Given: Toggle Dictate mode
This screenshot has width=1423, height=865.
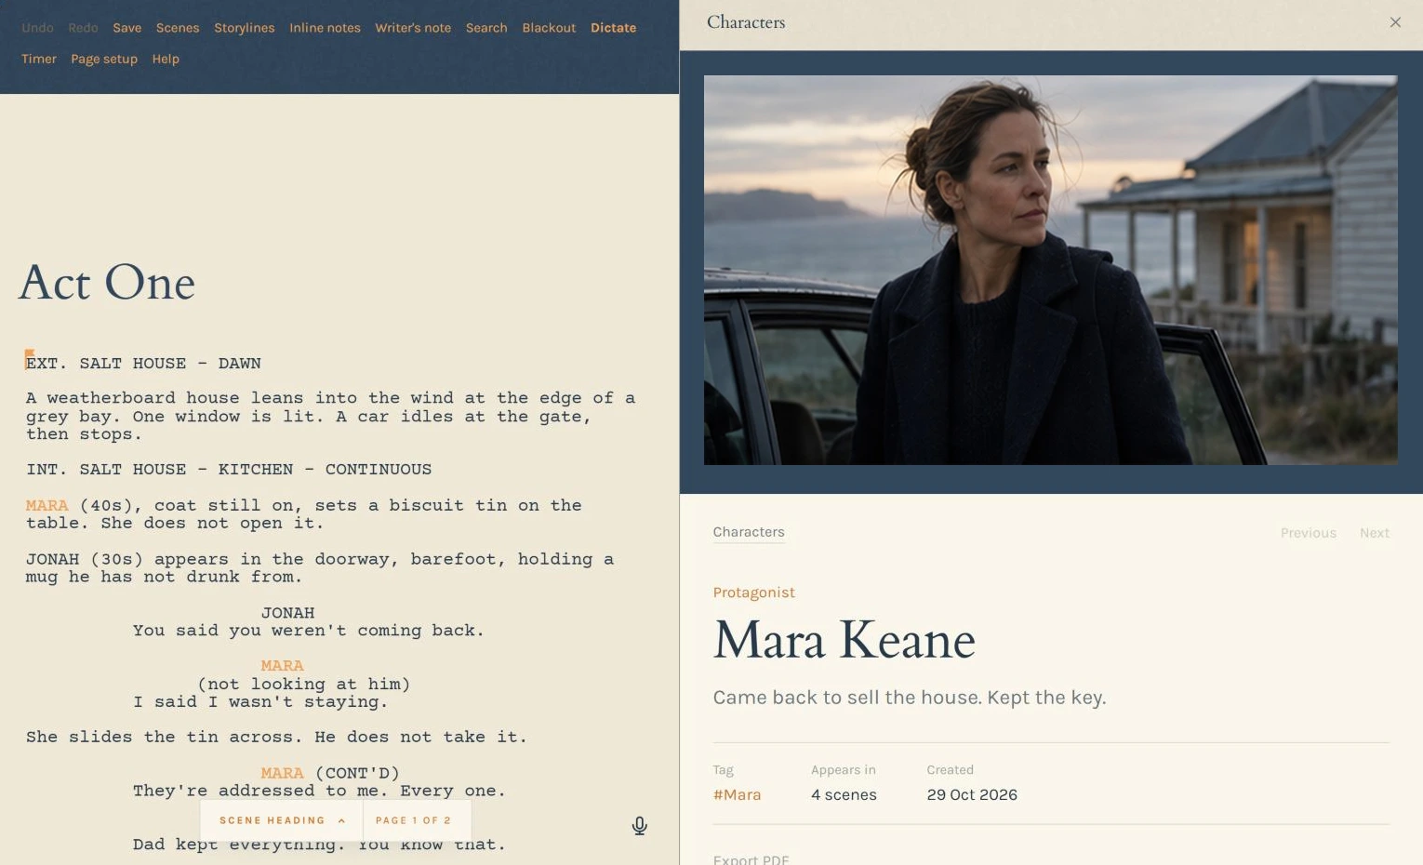Looking at the screenshot, I should pyautogui.click(x=614, y=28).
